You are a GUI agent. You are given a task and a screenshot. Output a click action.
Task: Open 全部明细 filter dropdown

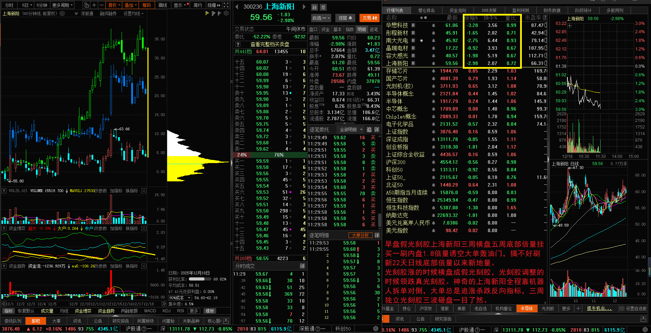tap(351, 130)
